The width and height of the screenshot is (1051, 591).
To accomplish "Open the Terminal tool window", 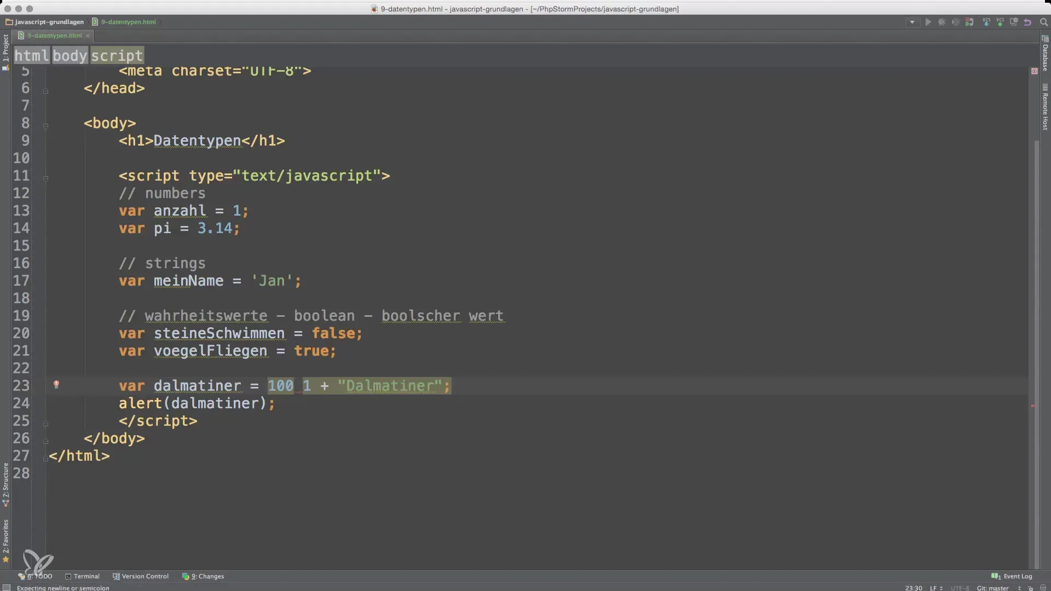I will [x=82, y=576].
